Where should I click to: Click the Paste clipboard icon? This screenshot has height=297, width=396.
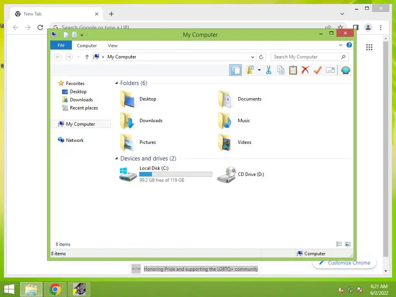point(293,70)
